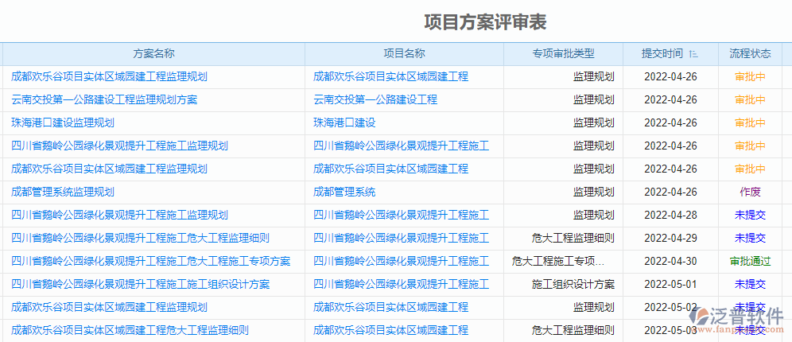
Task: Select the date cell 2022-05-03
Action: point(671,330)
